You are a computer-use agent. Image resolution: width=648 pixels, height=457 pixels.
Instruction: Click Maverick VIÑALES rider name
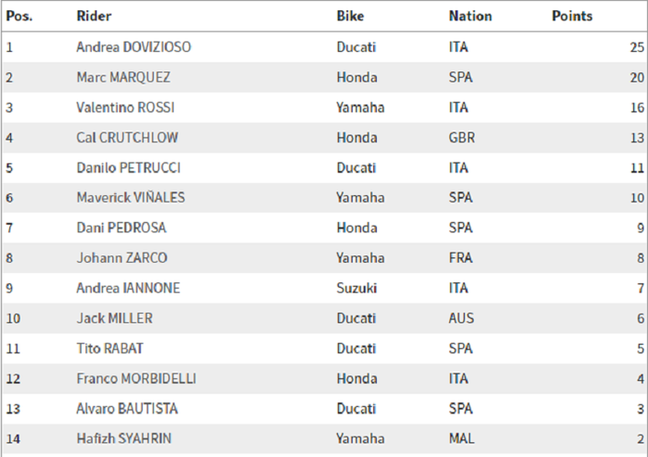[x=131, y=198]
